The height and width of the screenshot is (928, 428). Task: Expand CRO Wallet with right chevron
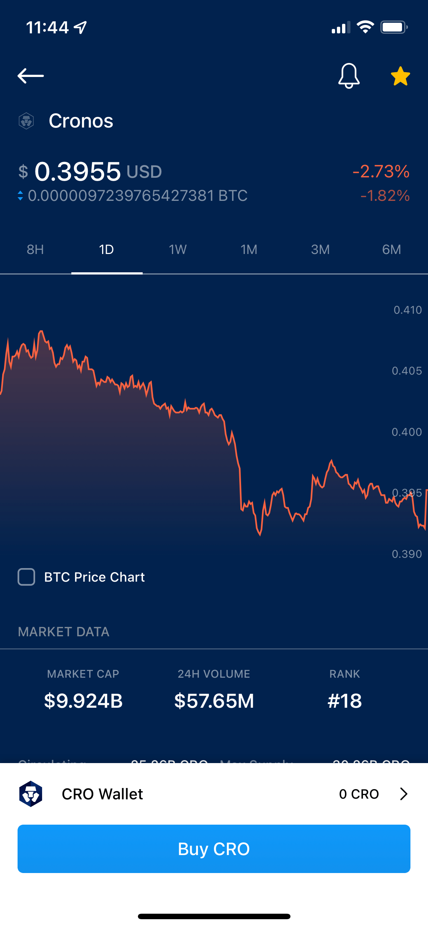pos(403,794)
